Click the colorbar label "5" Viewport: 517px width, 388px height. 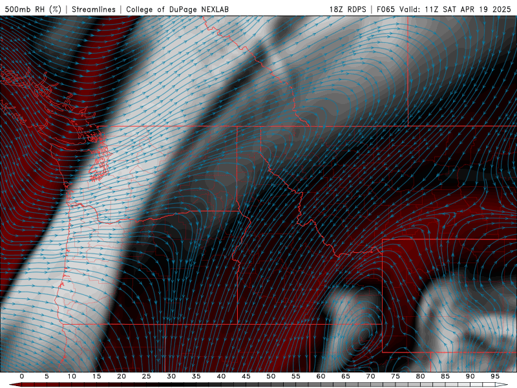(47, 376)
